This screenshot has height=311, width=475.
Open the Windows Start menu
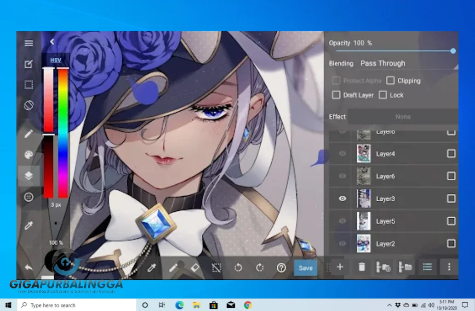[8, 305]
